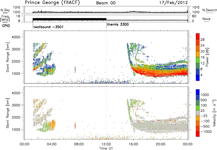Click the '18' frequency axis tick
Screen dimensions: 217x150
18,16
